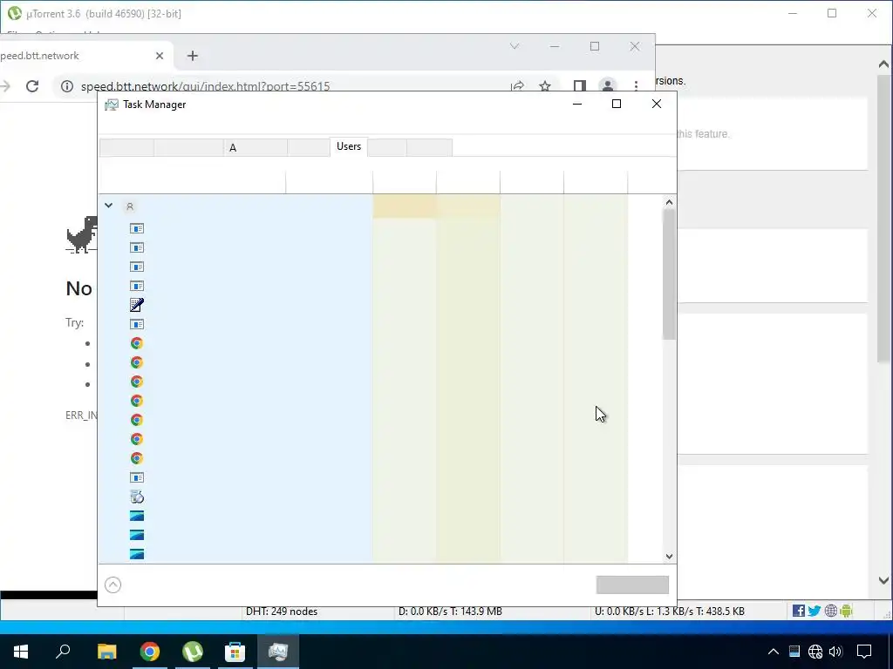Click the Chrome address bar URL
893x669 pixels.
tap(205, 86)
